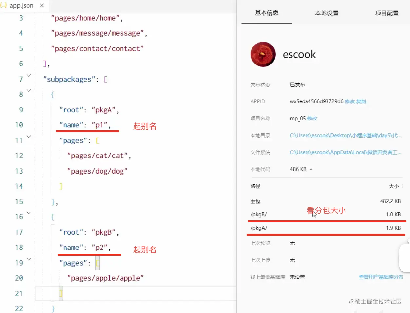This screenshot has height=313, width=410.
Task: Open 查看用户基础库分布 link
Action: click(x=381, y=277)
